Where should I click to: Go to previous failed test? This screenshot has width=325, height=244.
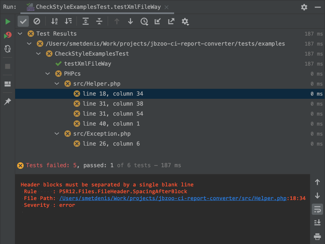[117, 21]
